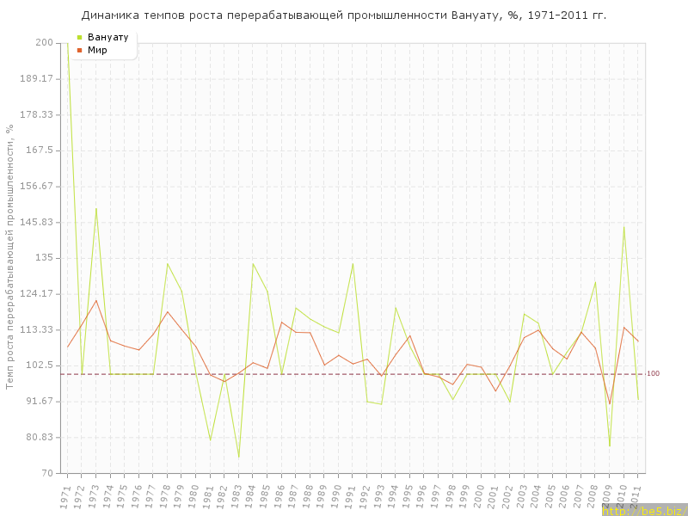Select the 2011 year label on x-axis
The width and height of the screenshot is (688, 516).
pyautogui.click(x=636, y=497)
